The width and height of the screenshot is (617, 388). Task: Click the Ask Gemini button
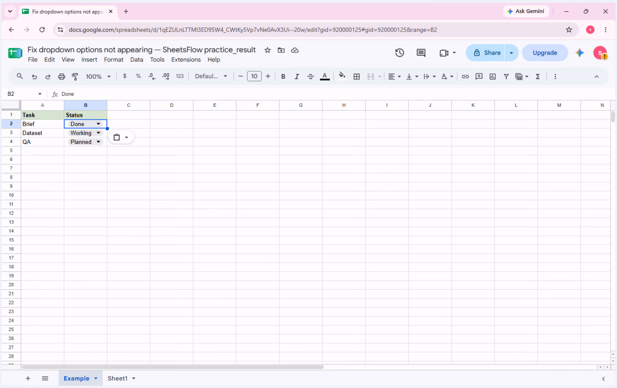tap(526, 11)
